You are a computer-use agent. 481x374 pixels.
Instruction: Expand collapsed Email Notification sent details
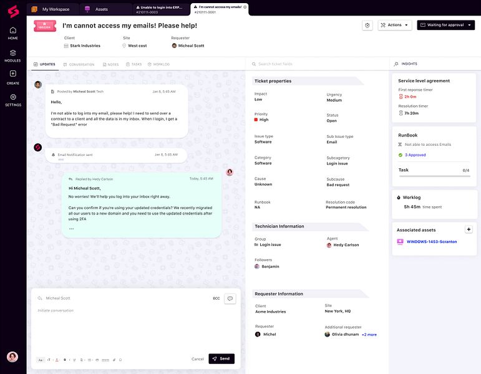point(61,160)
